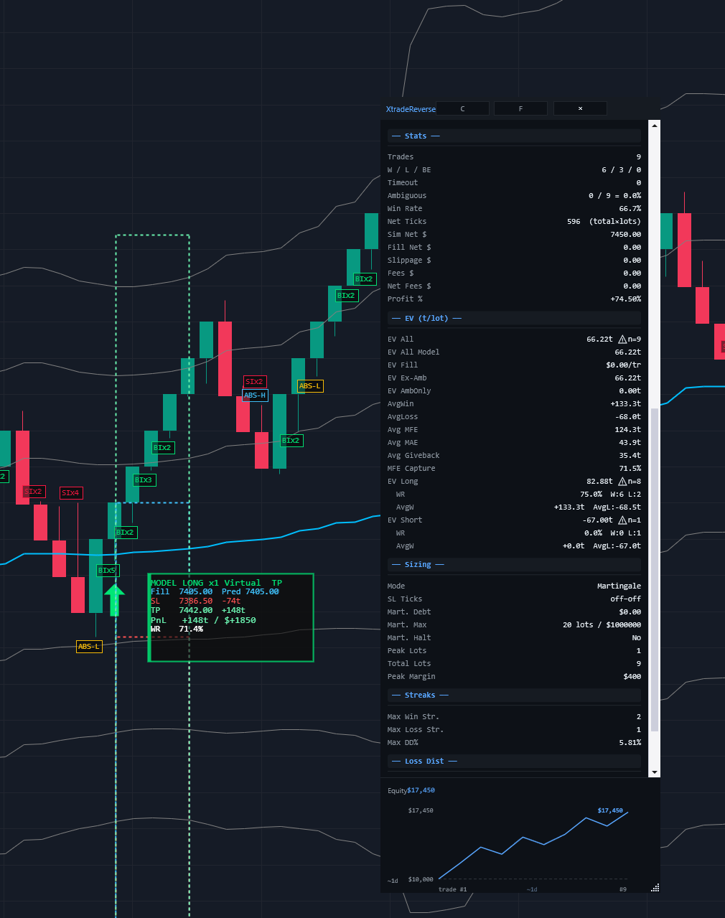
Task: Click the Mode value Martingale
Action: coord(619,586)
